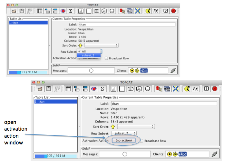Open histogram plot icon in lower window
The image size is (225, 164).
coord(113,89)
